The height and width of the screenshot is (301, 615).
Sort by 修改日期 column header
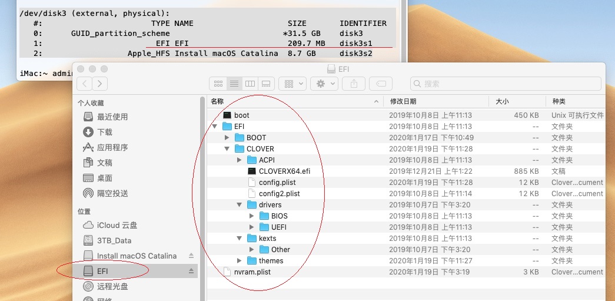pos(436,101)
